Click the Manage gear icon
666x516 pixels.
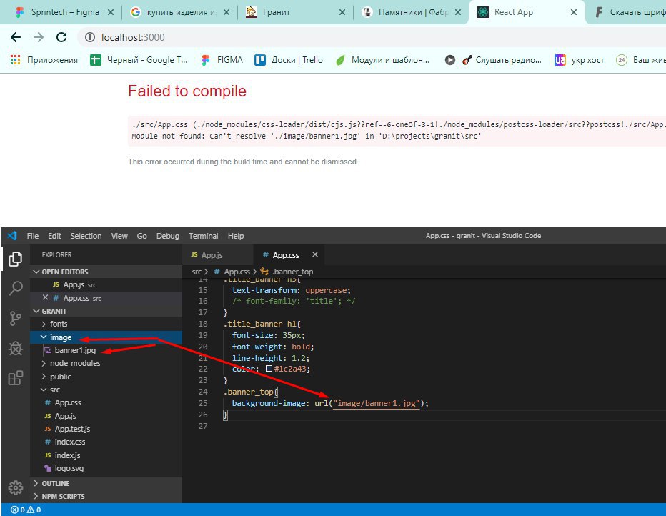click(x=15, y=487)
